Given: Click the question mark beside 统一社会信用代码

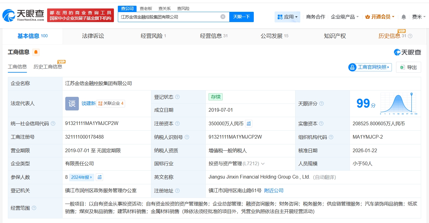Looking at the screenshot, I should click(x=53, y=123).
